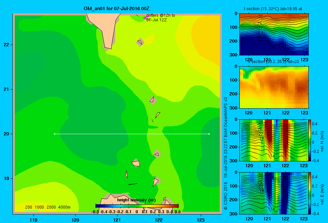Click the '1000' depth contour legend entry
The image size is (328, 223).
39,207
